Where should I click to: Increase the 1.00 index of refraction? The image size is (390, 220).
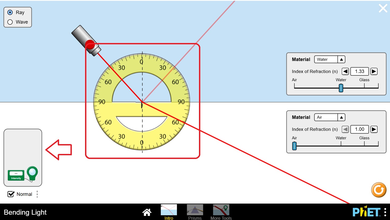tap(374, 129)
